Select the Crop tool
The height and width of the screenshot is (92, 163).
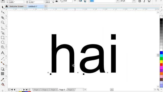[3, 18]
